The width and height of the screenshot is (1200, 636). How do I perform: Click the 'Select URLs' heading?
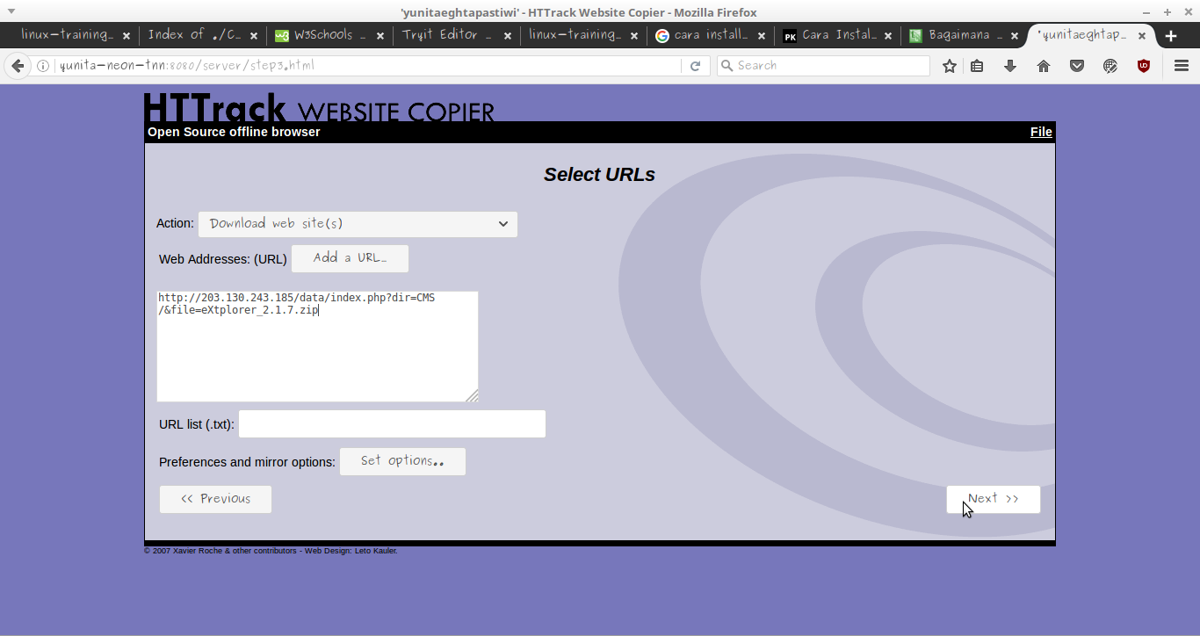[x=599, y=175]
